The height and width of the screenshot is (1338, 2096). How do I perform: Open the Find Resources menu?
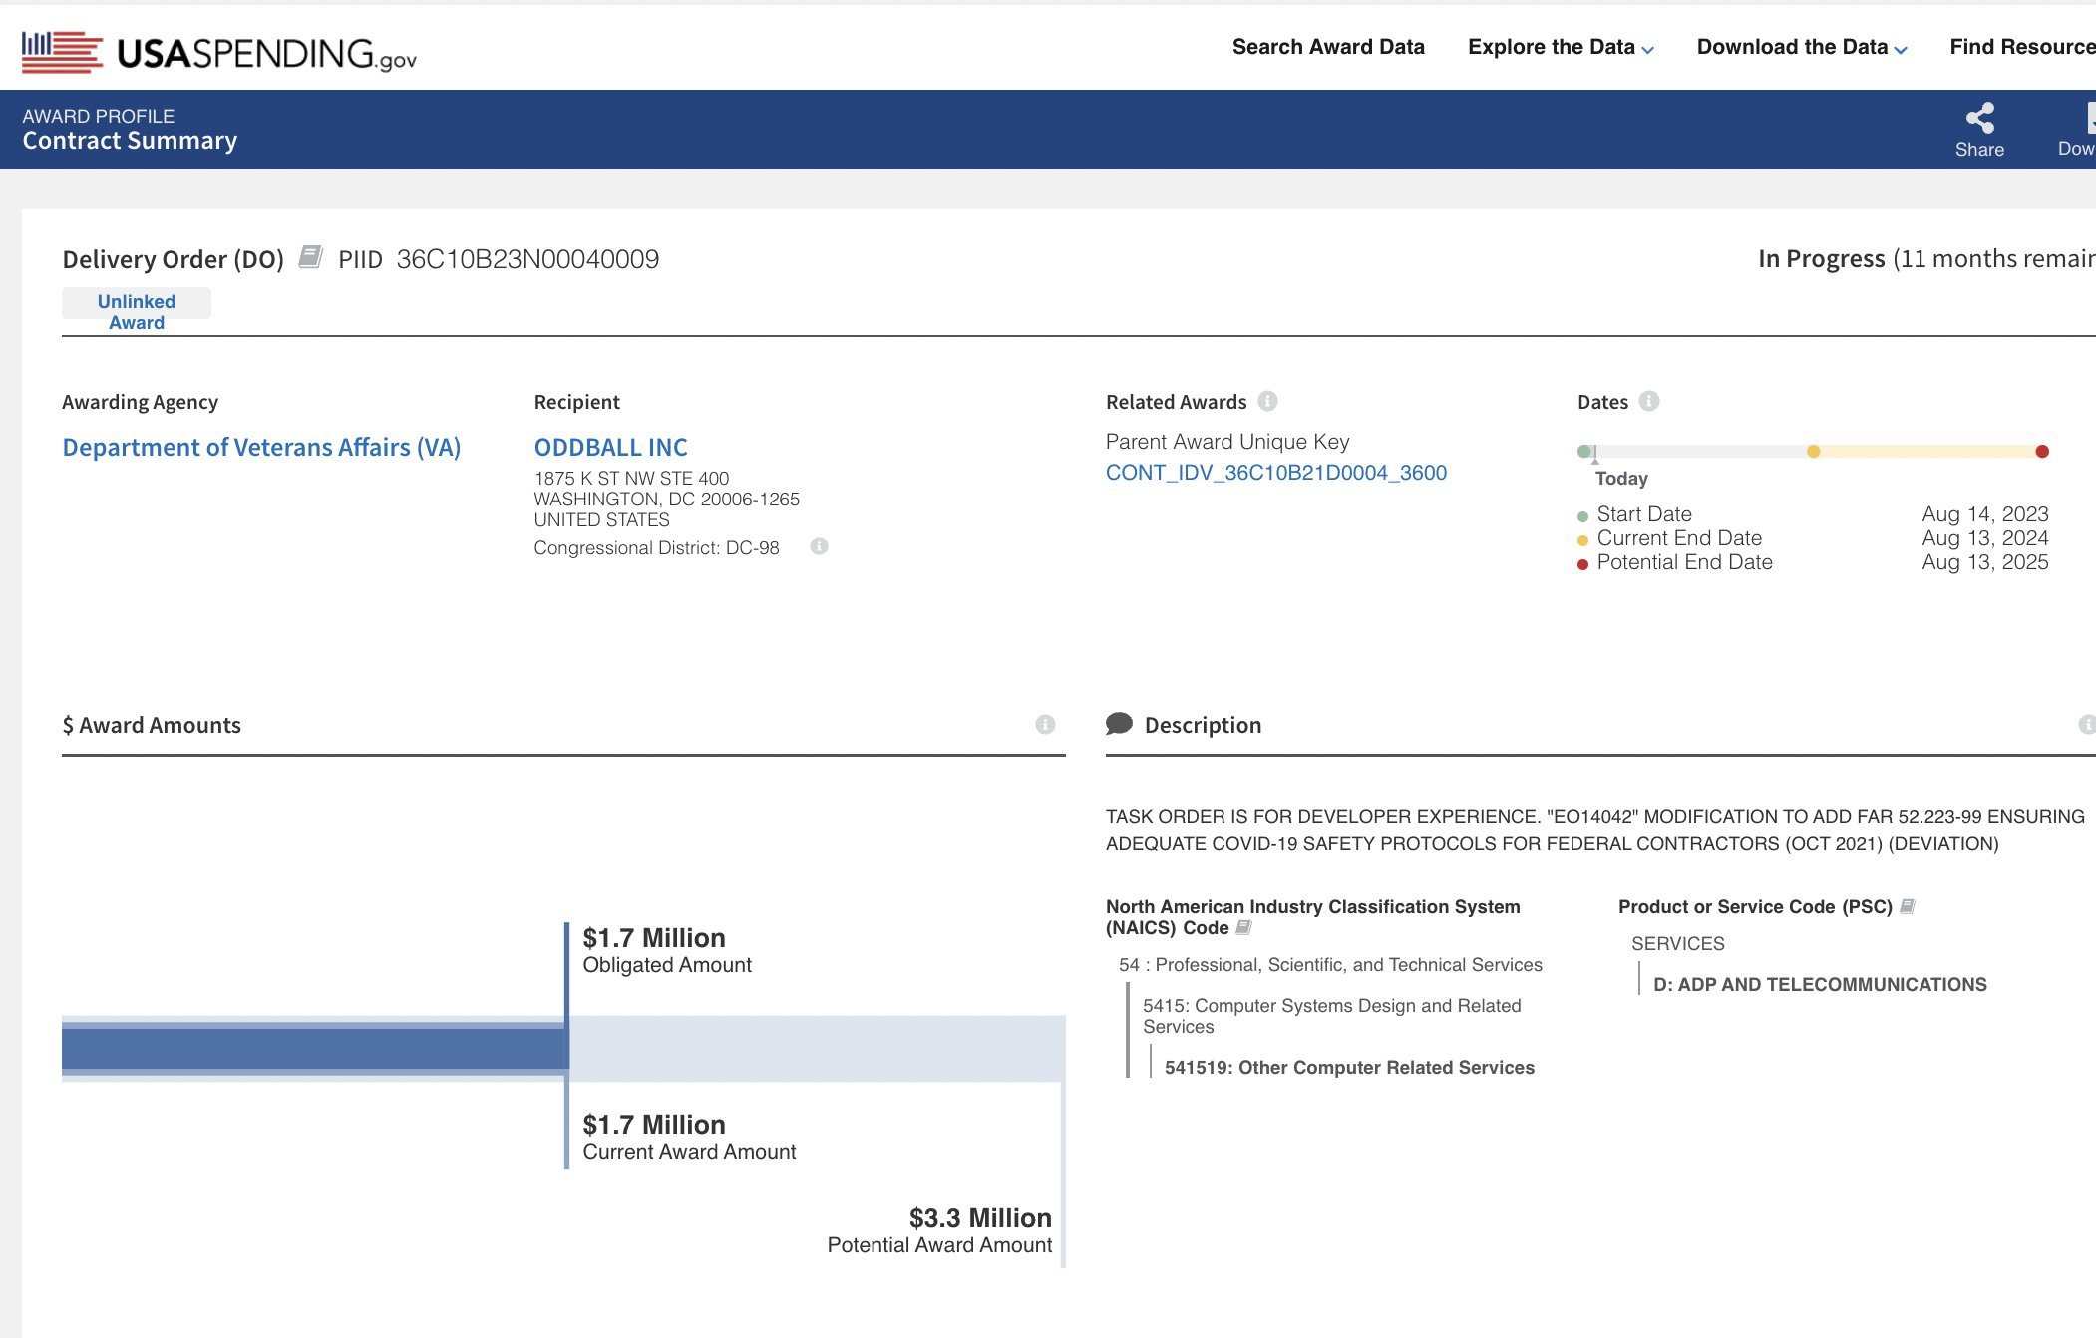click(2021, 47)
